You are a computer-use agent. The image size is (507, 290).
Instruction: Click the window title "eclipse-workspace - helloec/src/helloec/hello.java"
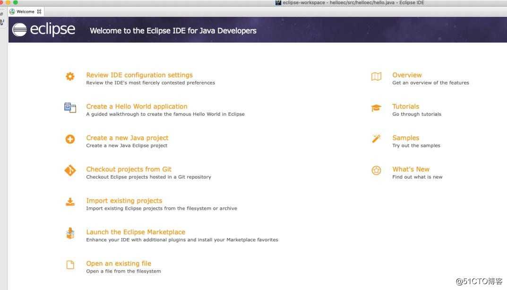point(338,2)
